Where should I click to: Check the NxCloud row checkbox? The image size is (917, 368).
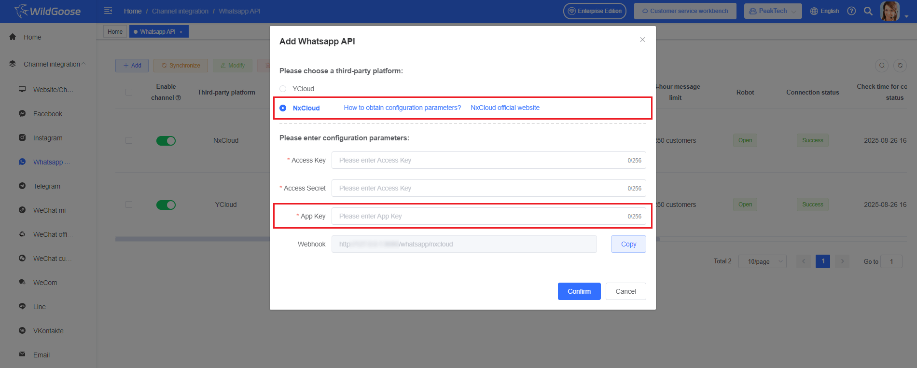pos(129,140)
